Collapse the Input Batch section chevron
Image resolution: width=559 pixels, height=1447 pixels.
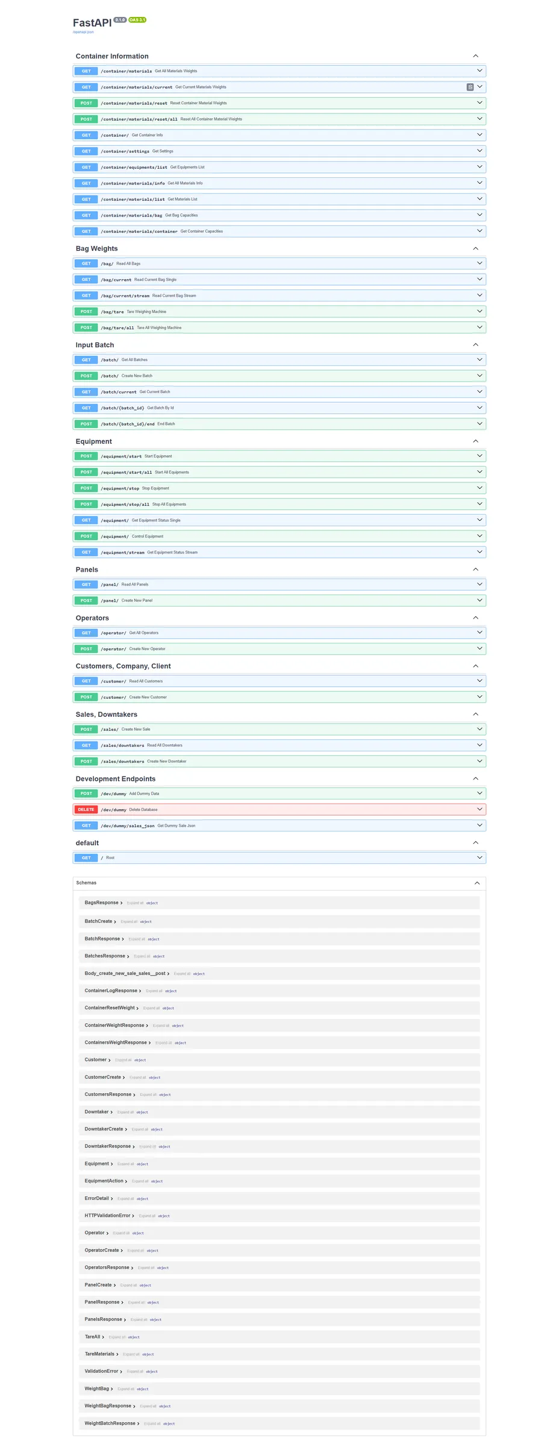coord(475,345)
